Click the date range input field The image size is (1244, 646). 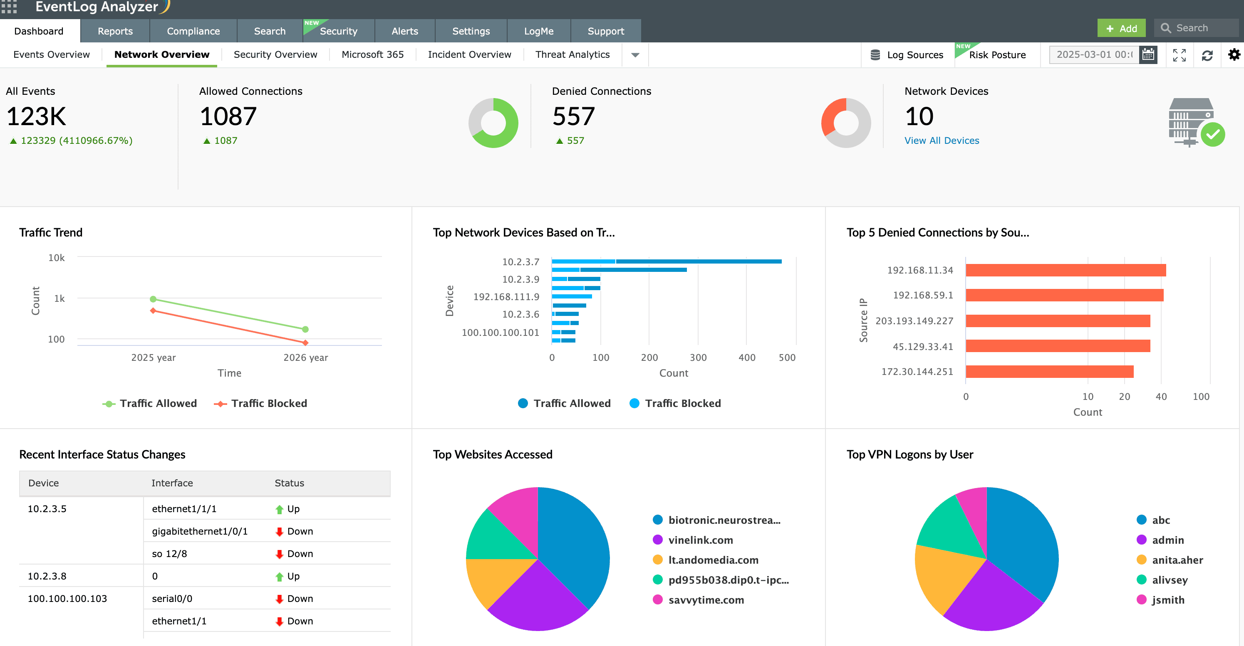point(1094,54)
